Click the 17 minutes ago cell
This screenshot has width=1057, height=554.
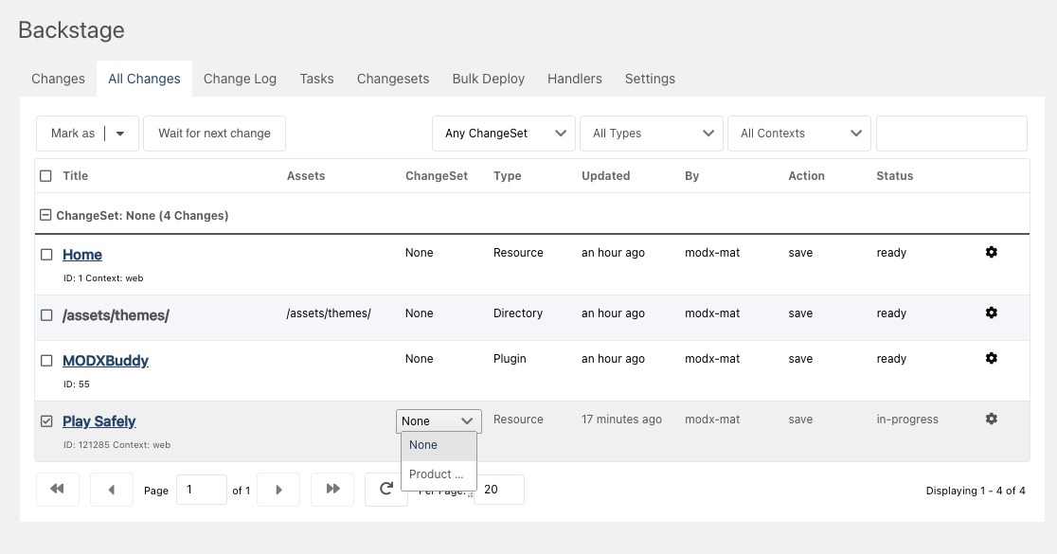[x=621, y=420]
